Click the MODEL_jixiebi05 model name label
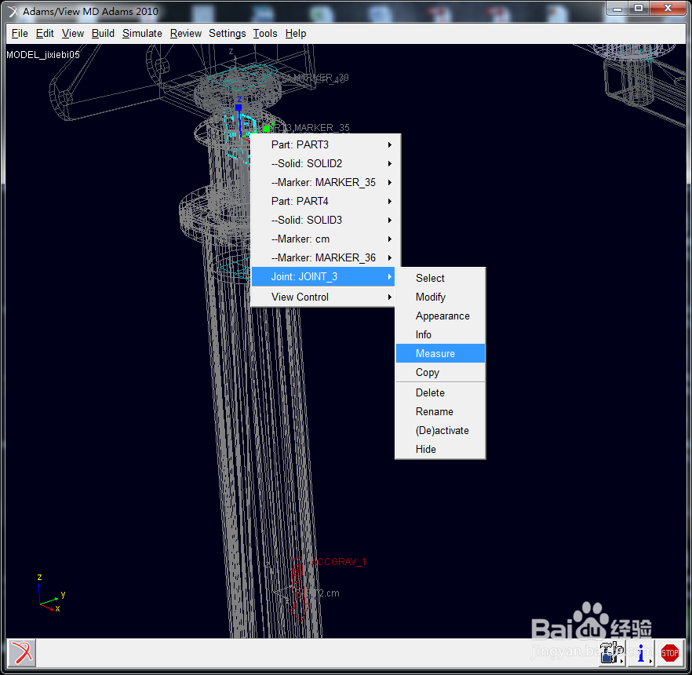The height and width of the screenshot is (675, 692). coord(43,55)
